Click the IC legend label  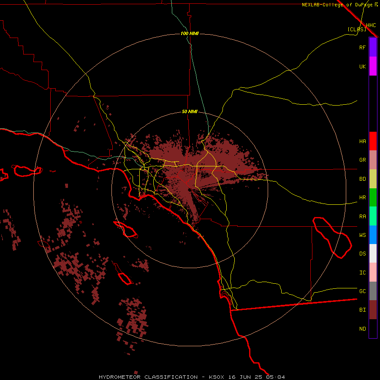tap(362, 273)
